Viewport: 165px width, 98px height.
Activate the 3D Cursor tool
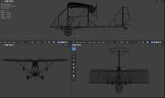74,52
